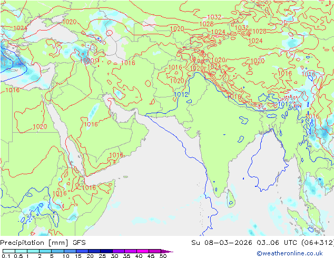Click the purple arrow tip above 50 mm
The height and width of the screenshot is (258, 334).
(x=167, y=251)
